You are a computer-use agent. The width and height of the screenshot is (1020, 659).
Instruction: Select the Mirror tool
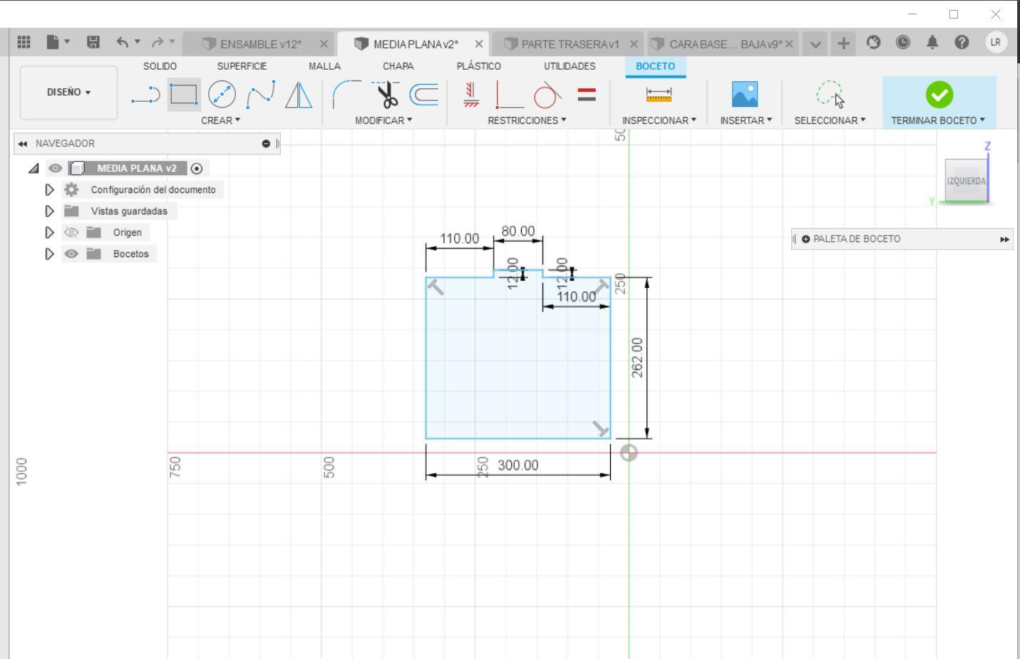(298, 95)
